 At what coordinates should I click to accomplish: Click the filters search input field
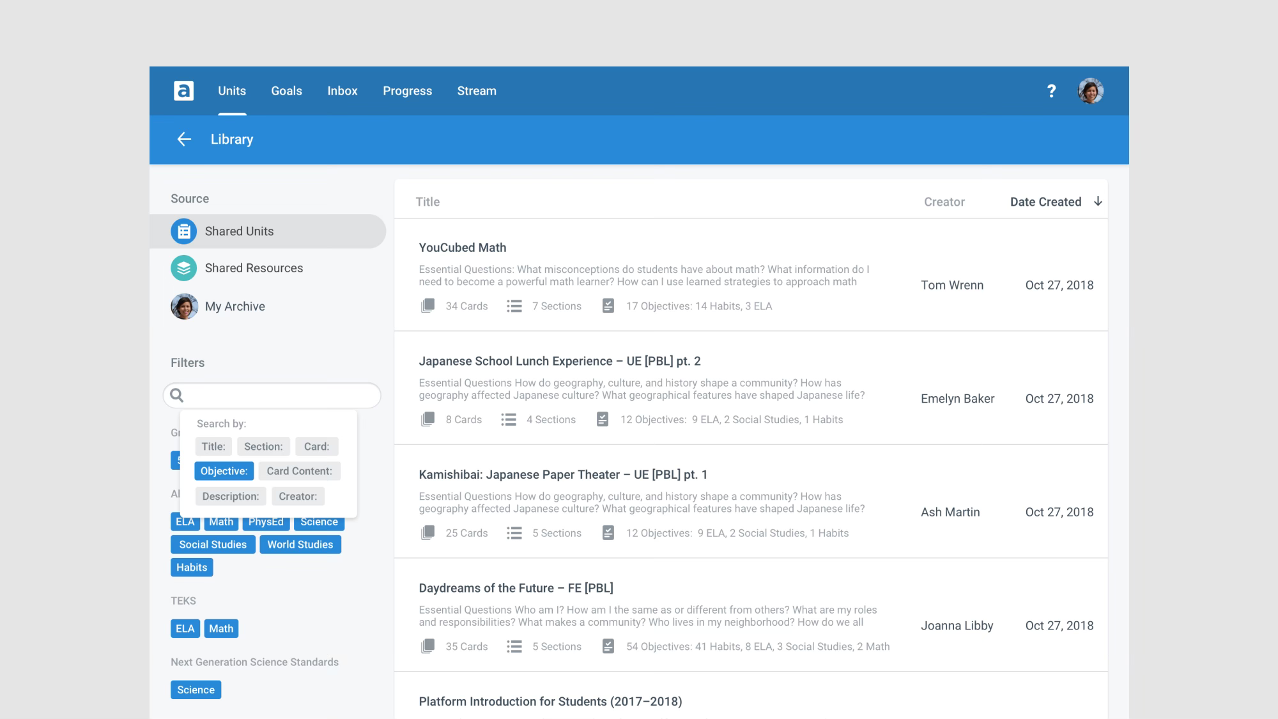[281, 396]
